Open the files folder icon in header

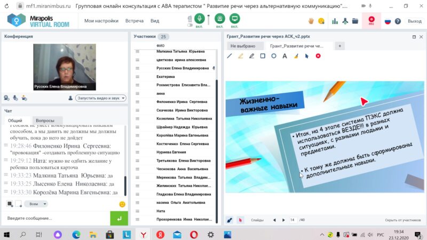(355, 21)
